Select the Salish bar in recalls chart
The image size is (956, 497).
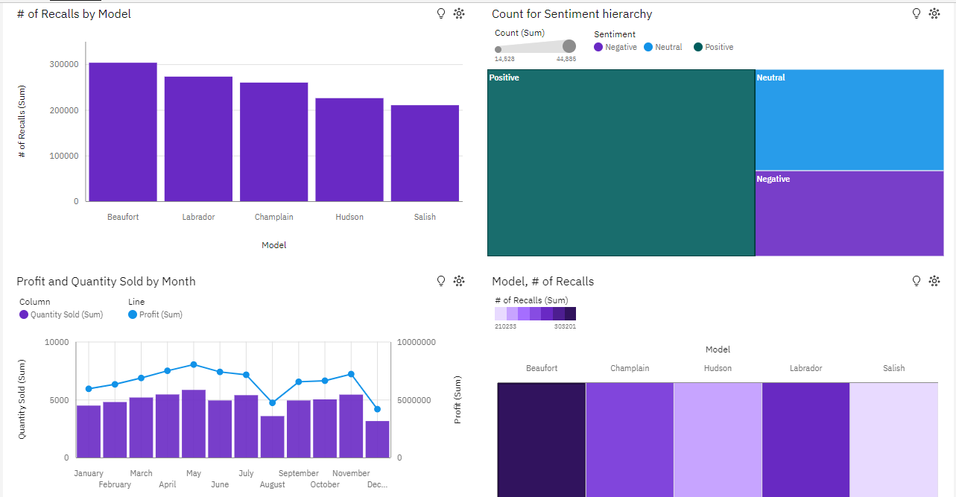click(x=425, y=153)
